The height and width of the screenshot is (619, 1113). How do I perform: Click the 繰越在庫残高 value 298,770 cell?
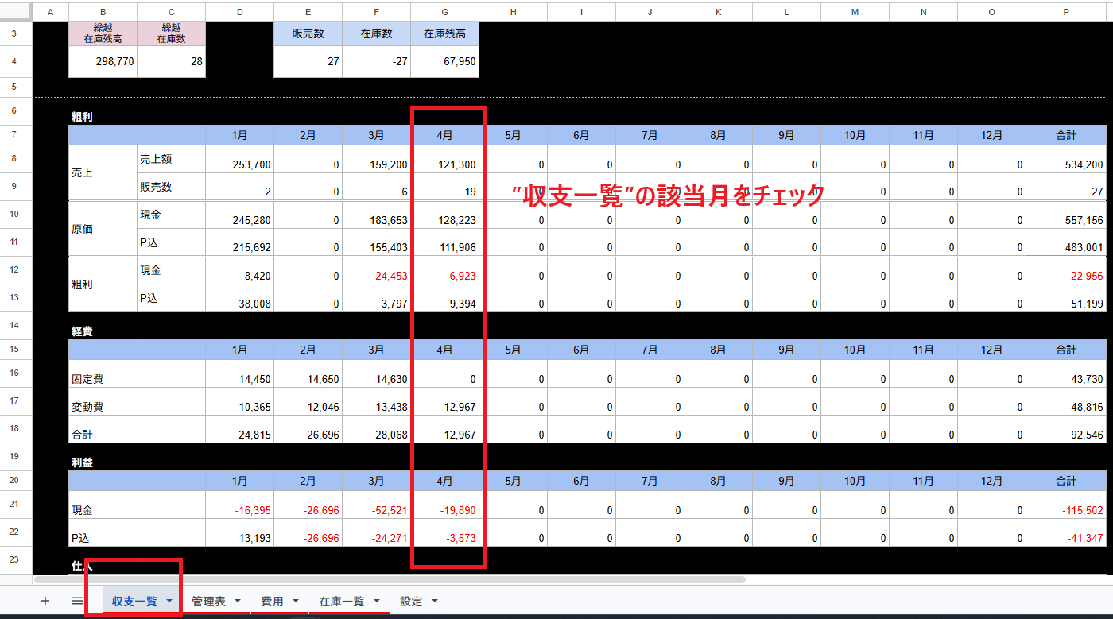coord(103,60)
